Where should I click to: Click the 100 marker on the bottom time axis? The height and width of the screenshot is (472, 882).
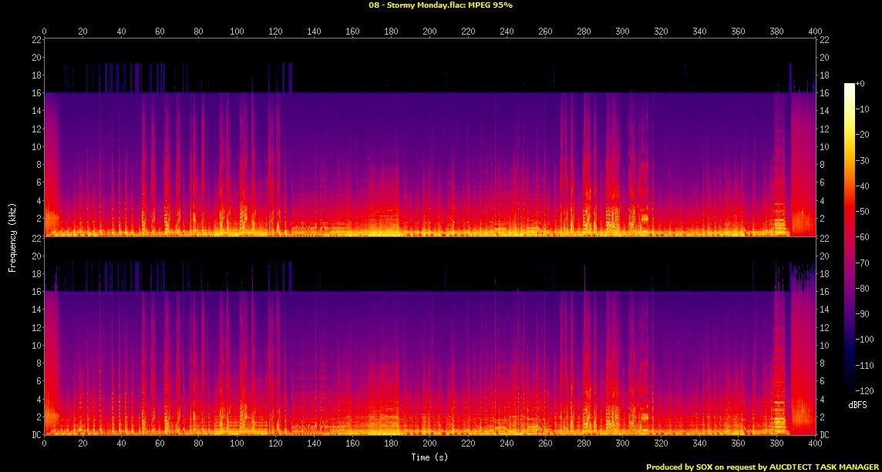(237, 444)
